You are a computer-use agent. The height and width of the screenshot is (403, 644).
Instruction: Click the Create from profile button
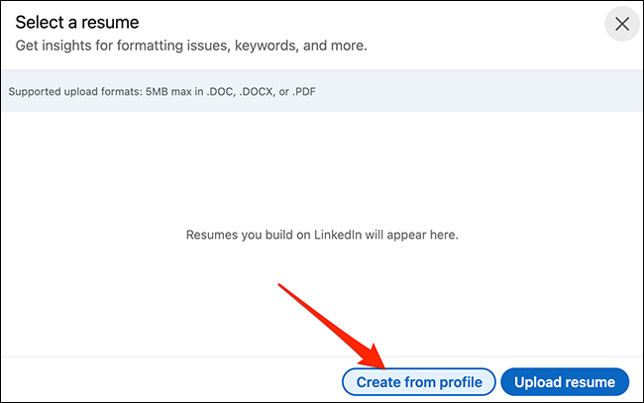click(418, 381)
